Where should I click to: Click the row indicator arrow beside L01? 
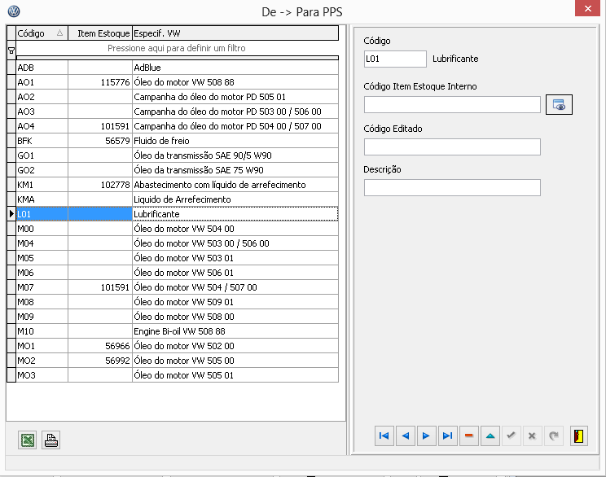tap(11, 213)
